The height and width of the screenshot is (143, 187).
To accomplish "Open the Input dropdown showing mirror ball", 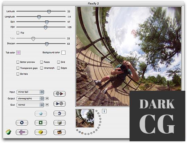I will pyautogui.click(x=30, y=92).
